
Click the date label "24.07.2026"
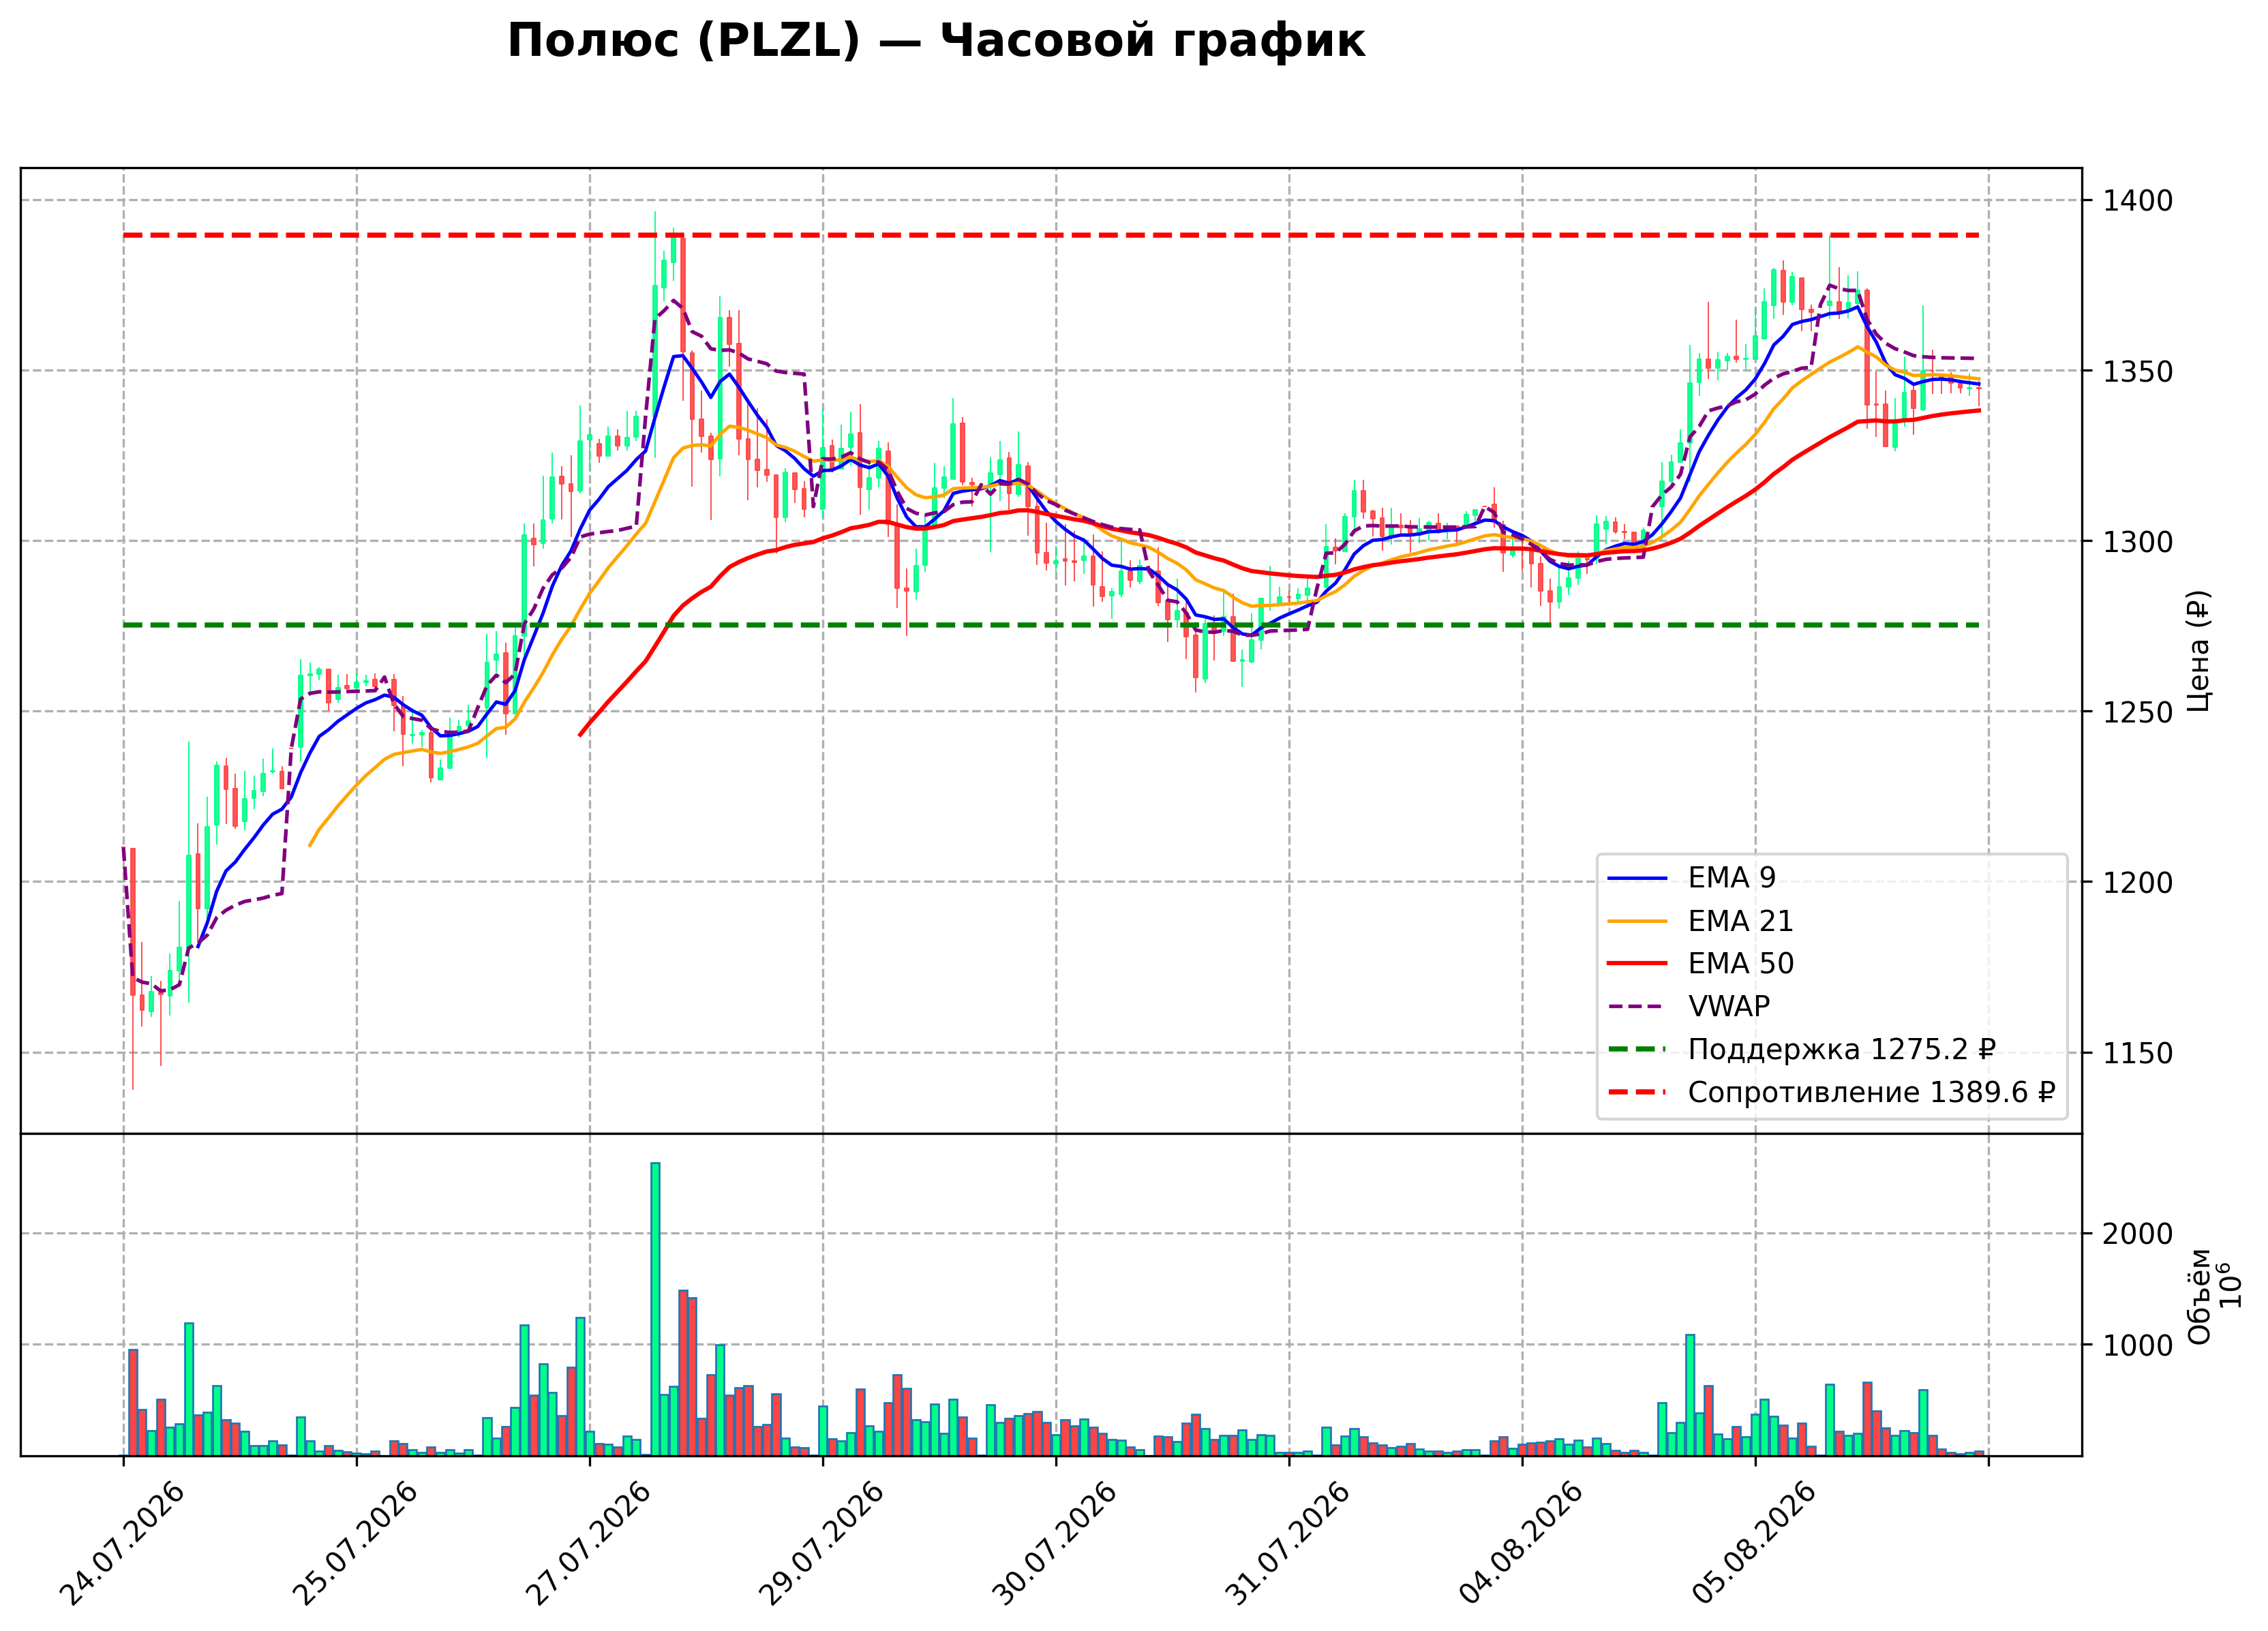pyautogui.click(x=122, y=1544)
